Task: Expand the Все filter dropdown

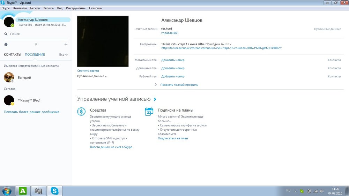Action: tap(63, 55)
